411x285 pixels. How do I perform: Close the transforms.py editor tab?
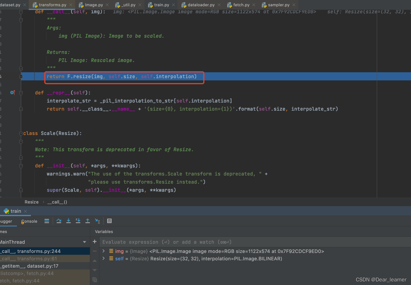[x=71, y=5]
